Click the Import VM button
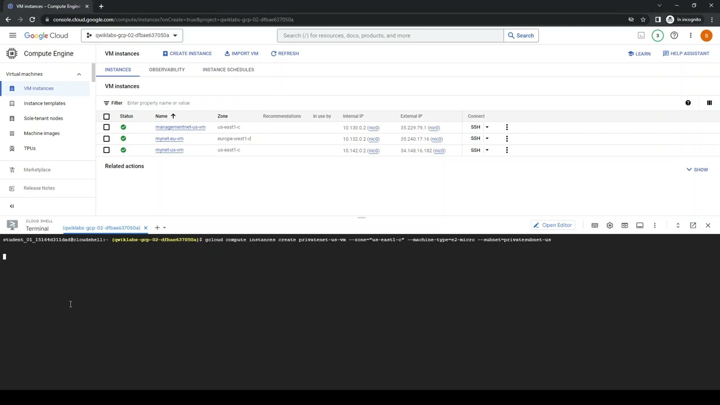Viewport: 720px width, 405px height. (241, 53)
